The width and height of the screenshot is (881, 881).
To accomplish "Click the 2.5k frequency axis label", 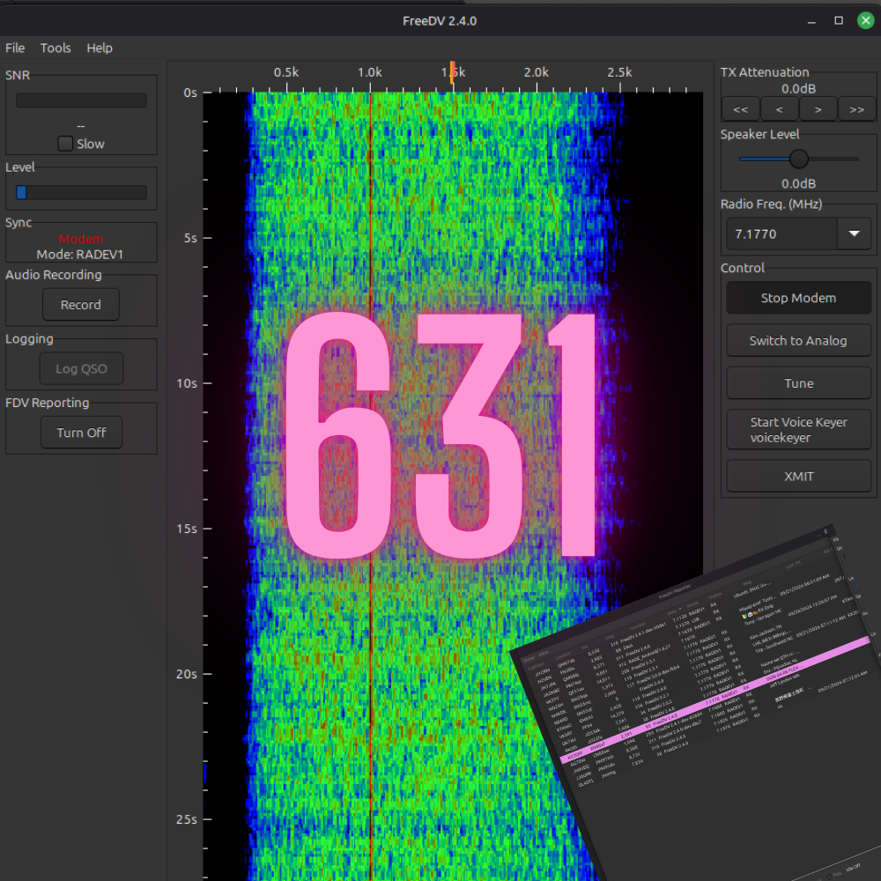I will coord(619,72).
